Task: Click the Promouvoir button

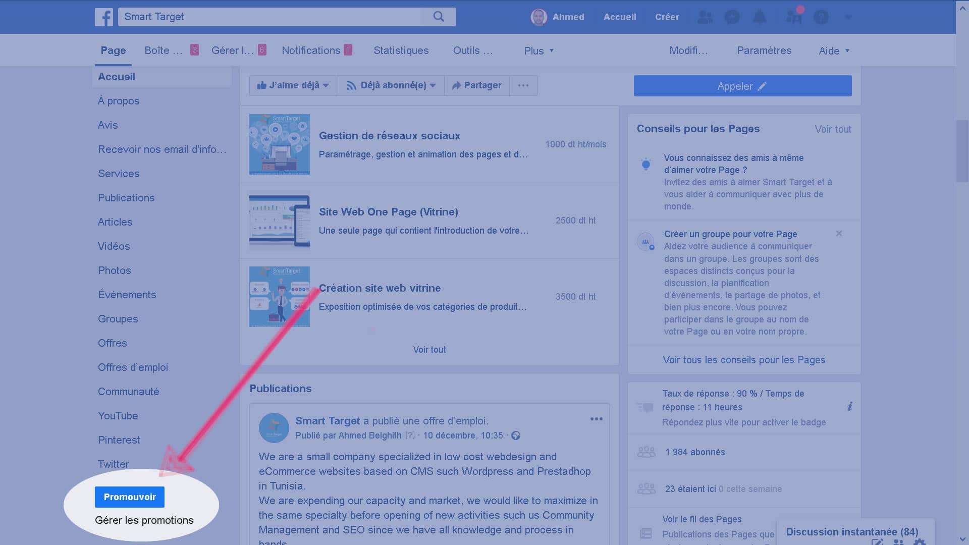Action: [x=130, y=497]
